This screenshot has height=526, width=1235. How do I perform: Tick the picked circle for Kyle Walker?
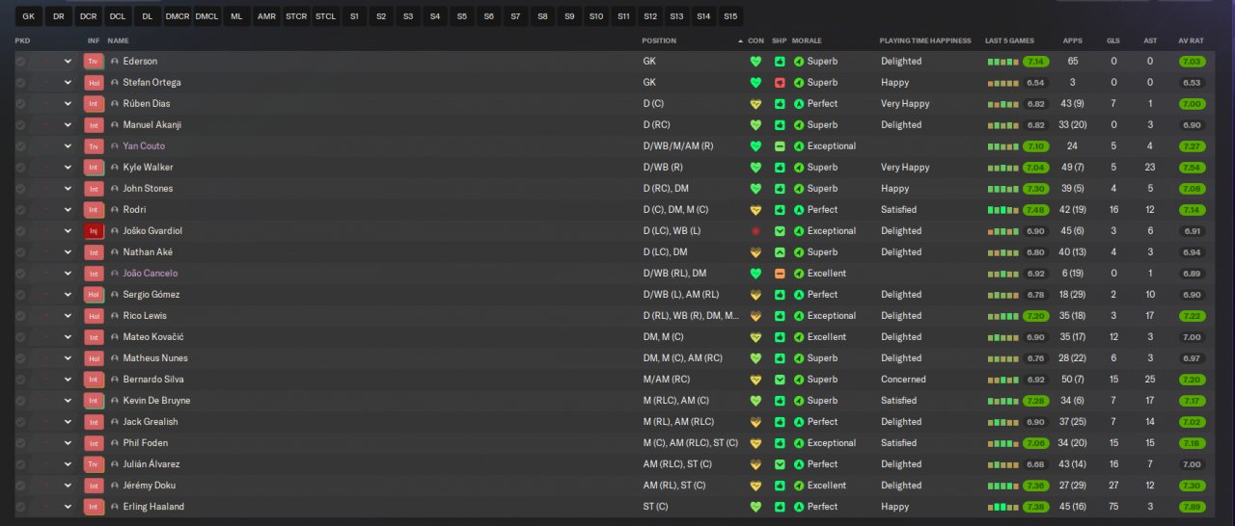coord(20,167)
